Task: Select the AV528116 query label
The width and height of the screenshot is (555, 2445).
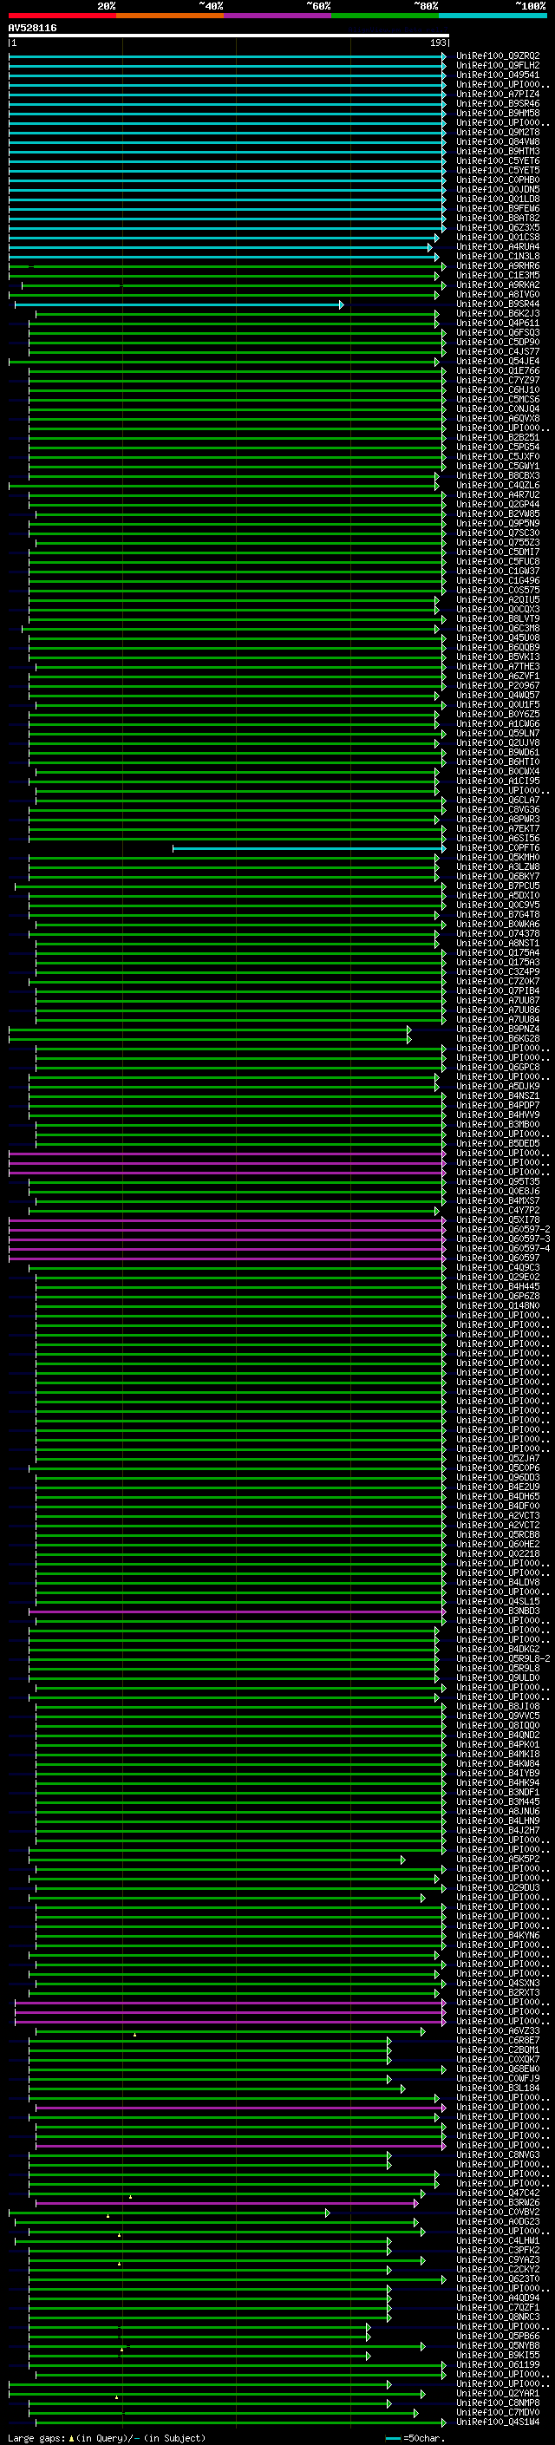Action: [32, 28]
